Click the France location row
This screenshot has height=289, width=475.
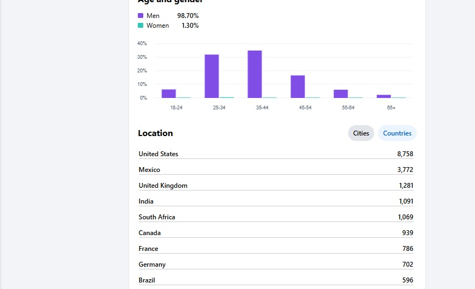point(276,248)
